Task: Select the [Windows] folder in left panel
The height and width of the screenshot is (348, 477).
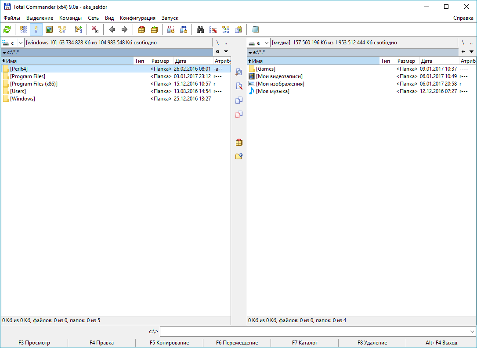Action: (116, 99)
